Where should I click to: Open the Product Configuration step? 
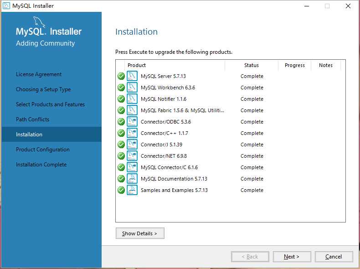tap(43, 150)
